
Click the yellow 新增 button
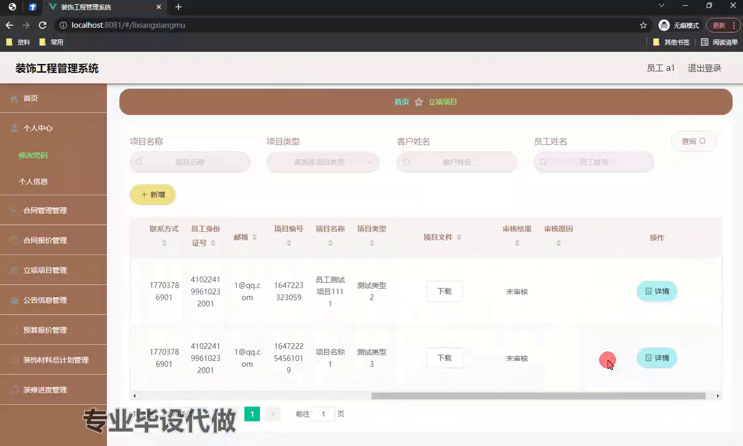pyautogui.click(x=153, y=195)
